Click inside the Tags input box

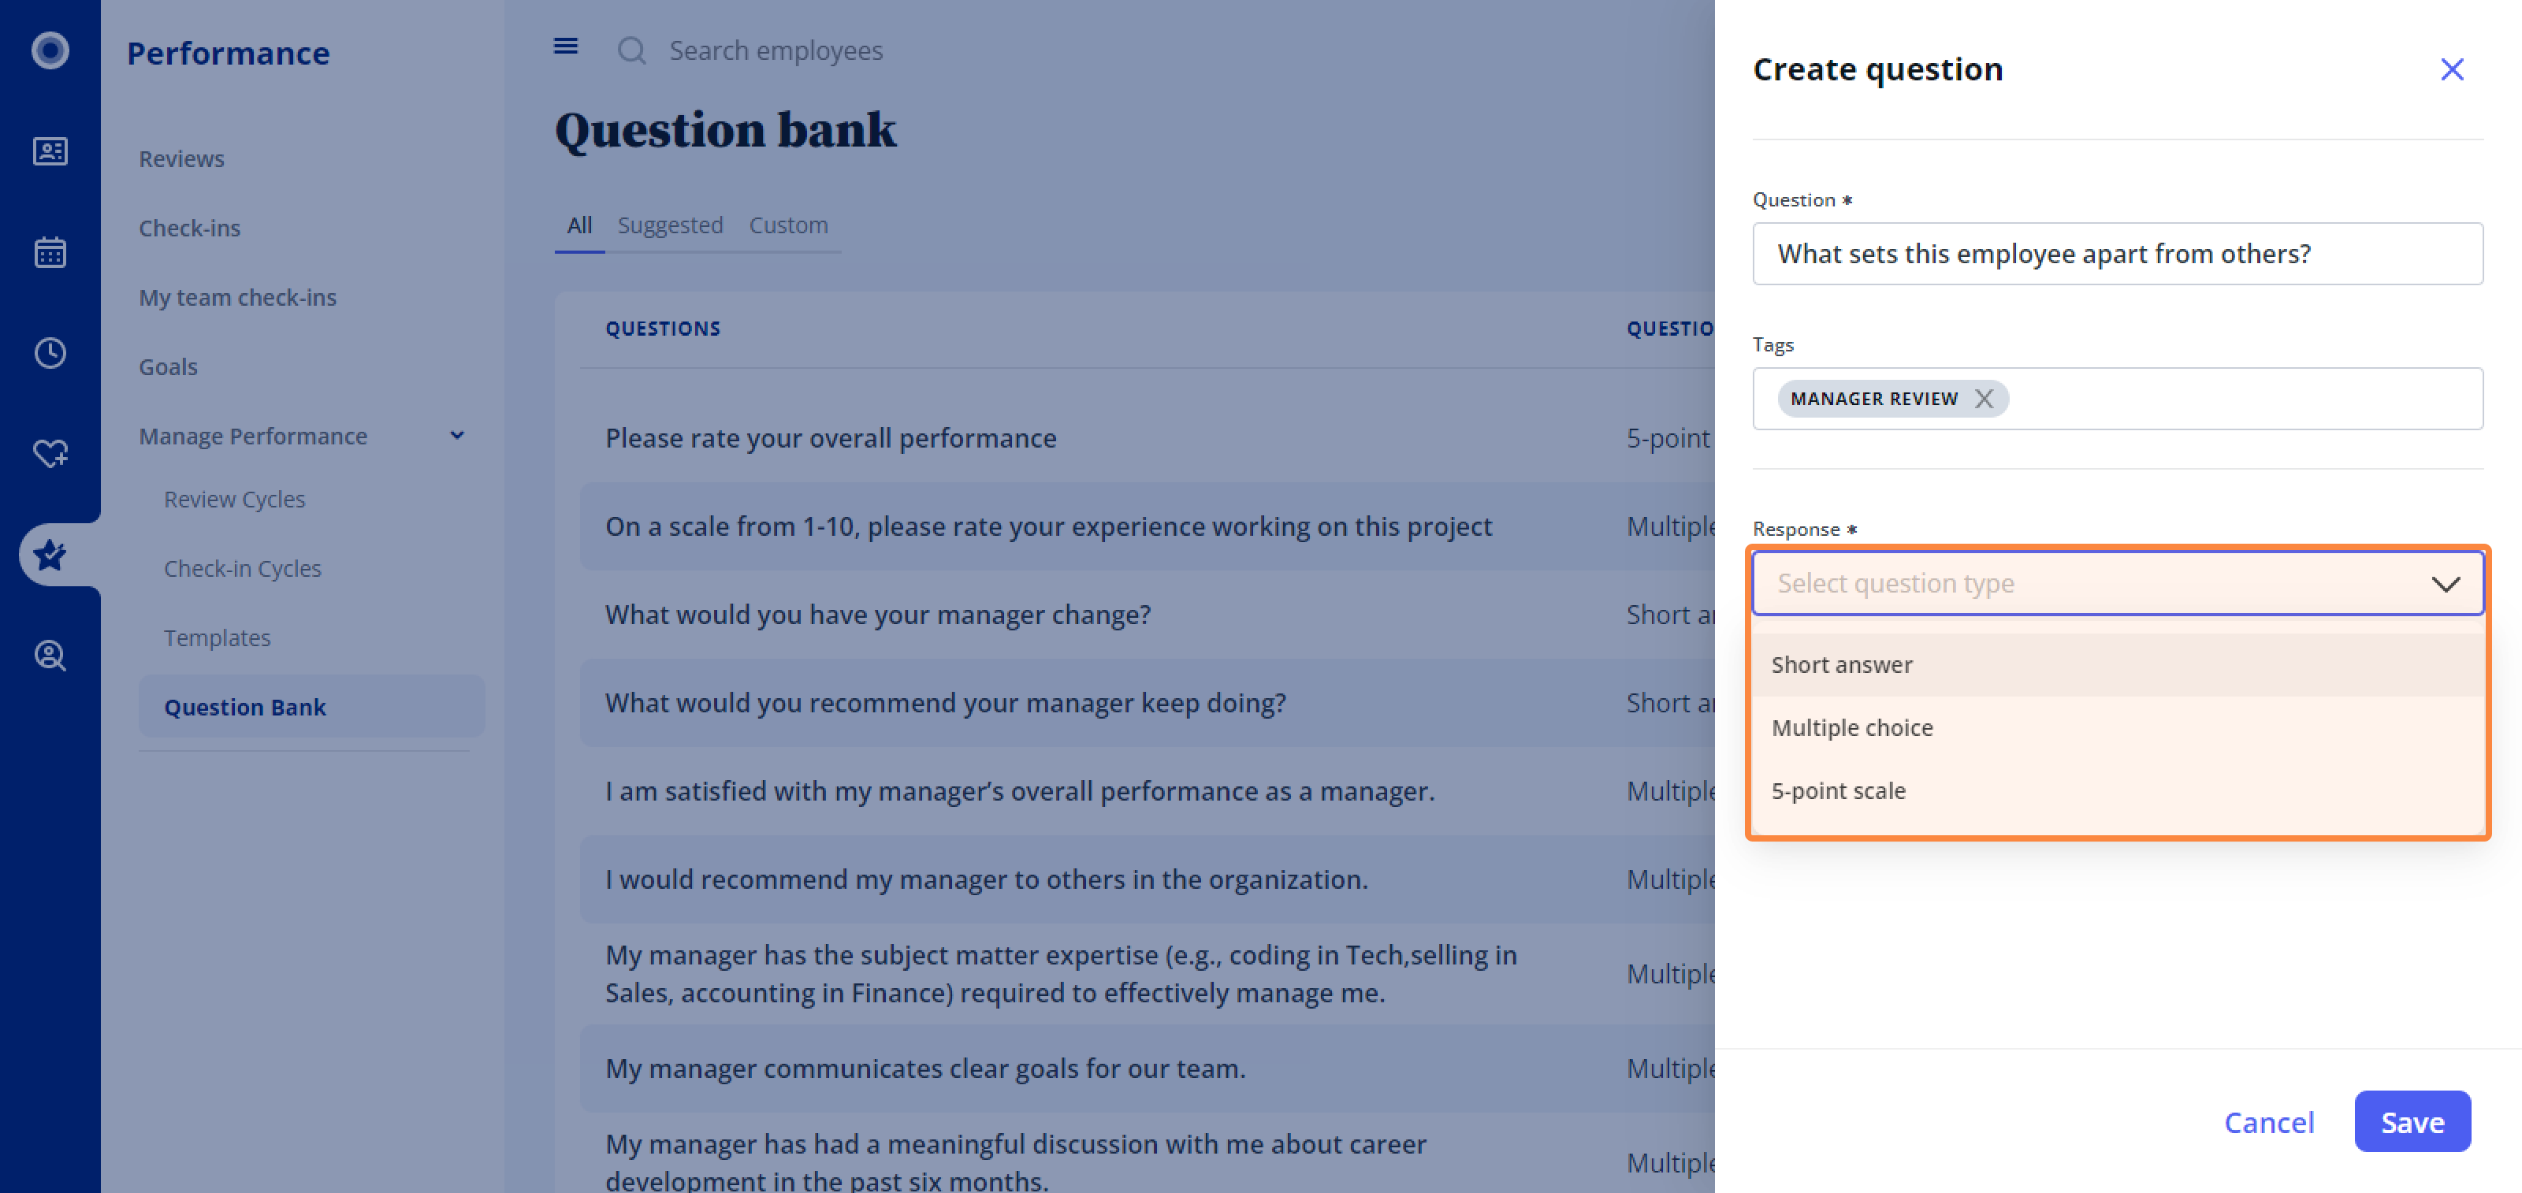click(x=2118, y=398)
